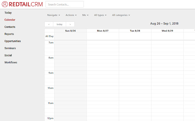Image resolution: width=195 pixels, height=121 pixels.
Task: Click the Wed 8/29 column header
Action: (x=167, y=31)
